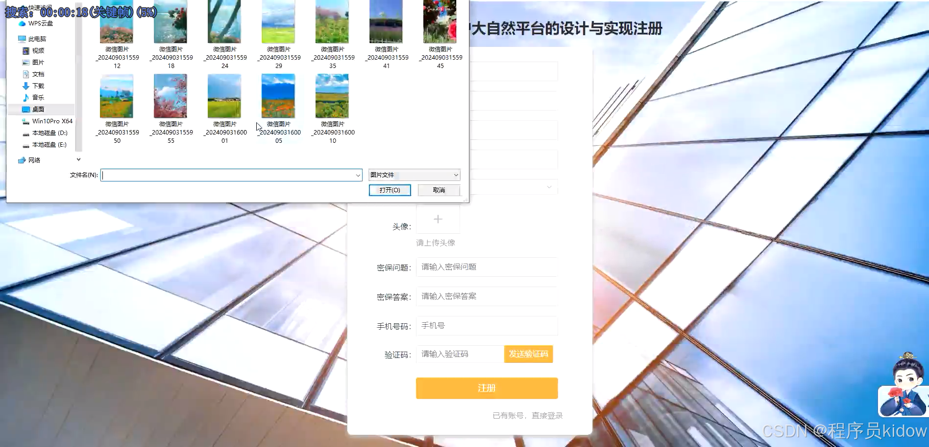Open the 文档 folder icon
This screenshot has height=447, width=929.
point(38,74)
